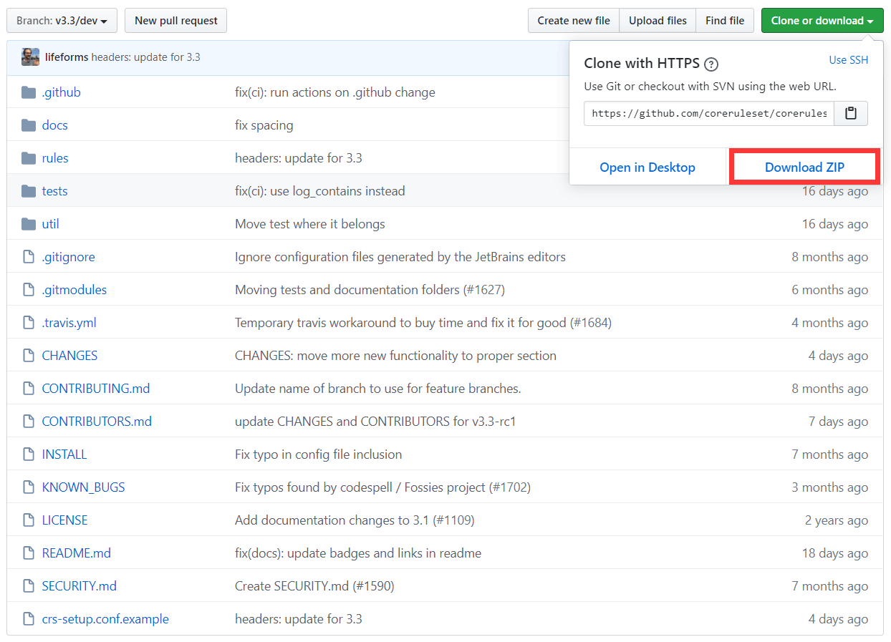Click Open in Desktop

[647, 167]
